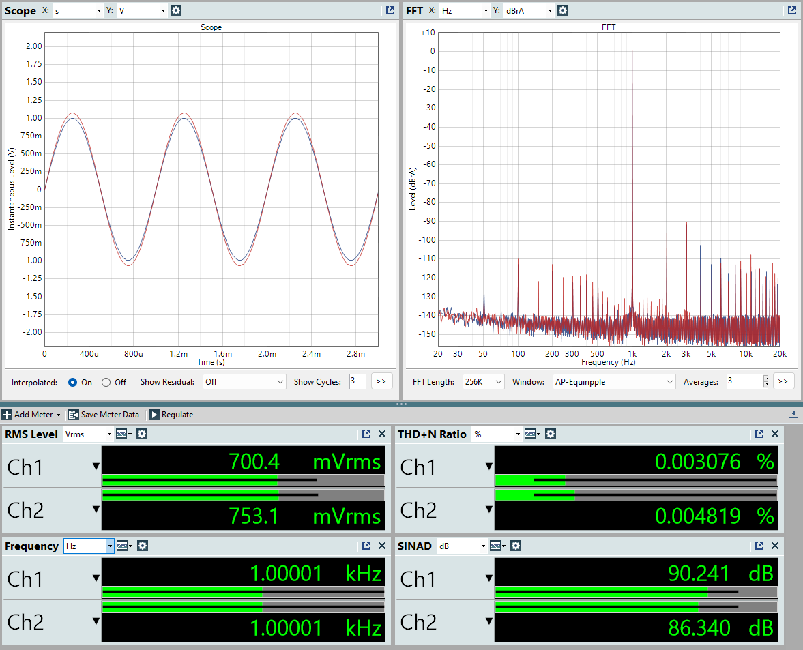Screen dimensions: 803x650
Task: Open FFT graph settings gear
Action: (x=563, y=10)
